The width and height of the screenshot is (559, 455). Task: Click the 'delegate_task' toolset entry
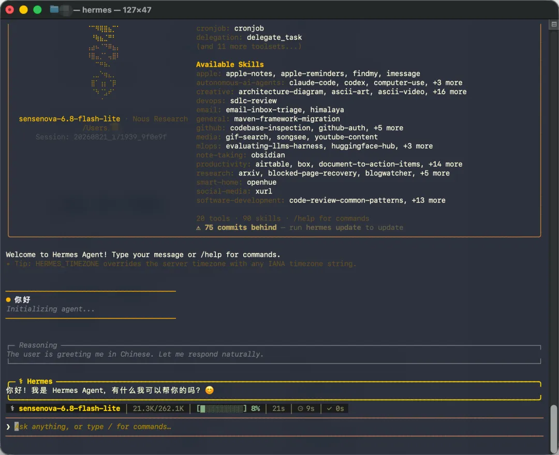(x=274, y=37)
